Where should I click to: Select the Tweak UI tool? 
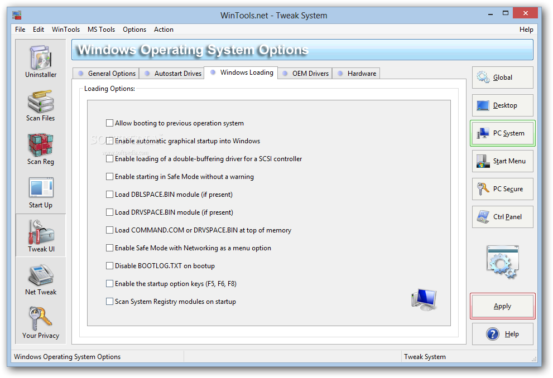click(x=41, y=235)
